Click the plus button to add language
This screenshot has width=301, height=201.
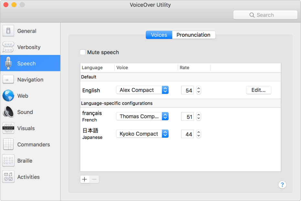click(85, 179)
